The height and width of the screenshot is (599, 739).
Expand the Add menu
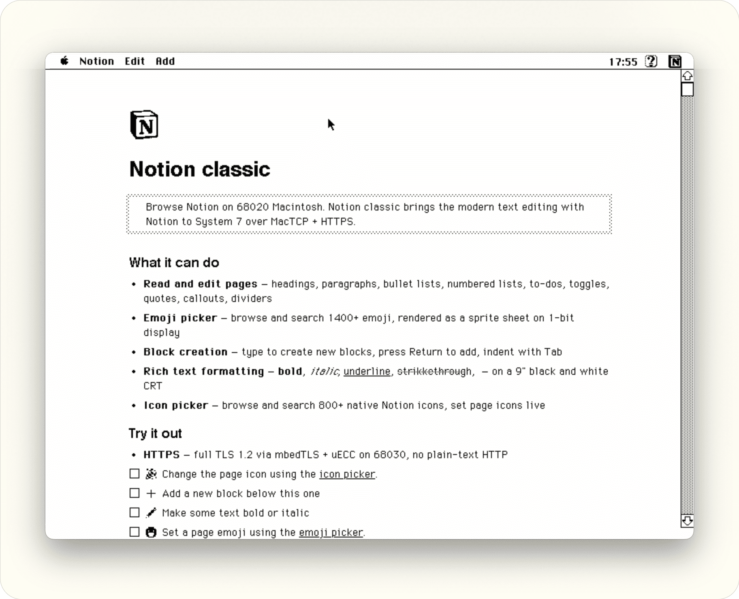[165, 61]
